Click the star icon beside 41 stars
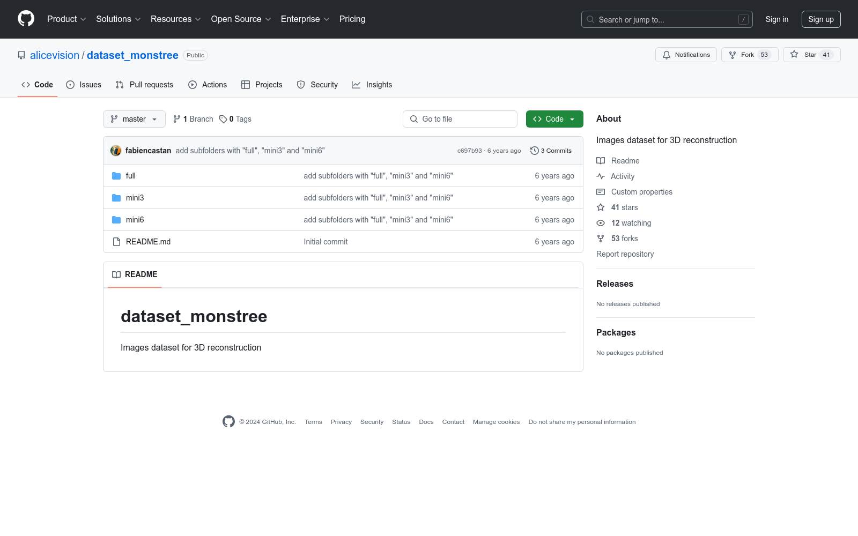 click(601, 207)
